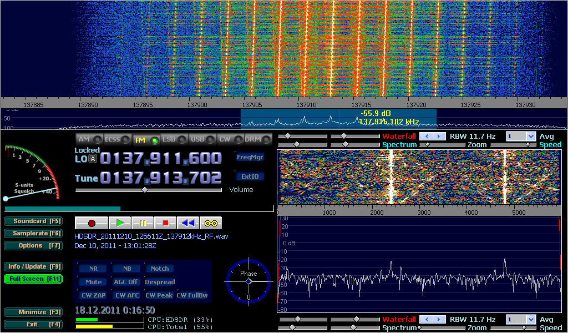
Task: Turn on the Notch filter
Action: click(x=160, y=269)
